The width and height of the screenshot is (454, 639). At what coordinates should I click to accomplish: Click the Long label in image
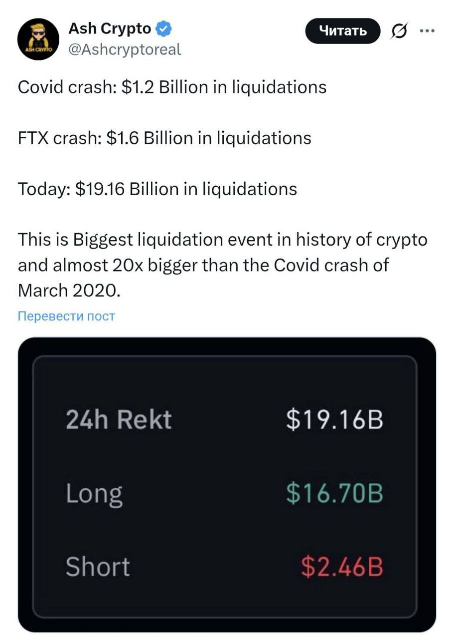94,493
